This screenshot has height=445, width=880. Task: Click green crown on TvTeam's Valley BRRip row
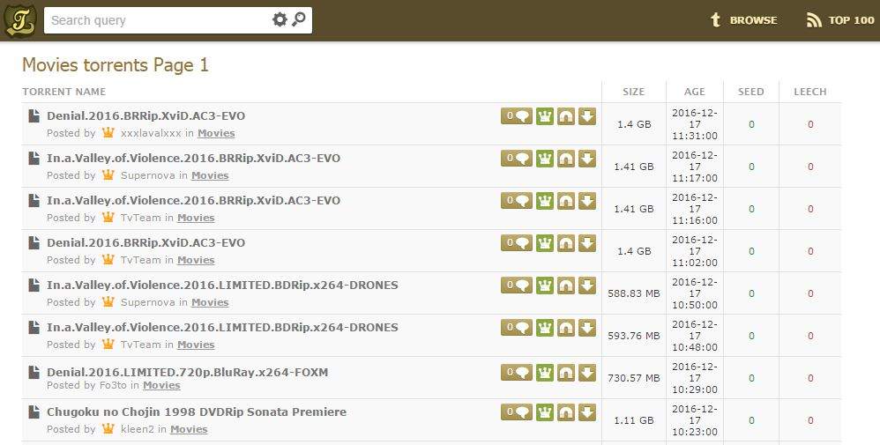(544, 200)
